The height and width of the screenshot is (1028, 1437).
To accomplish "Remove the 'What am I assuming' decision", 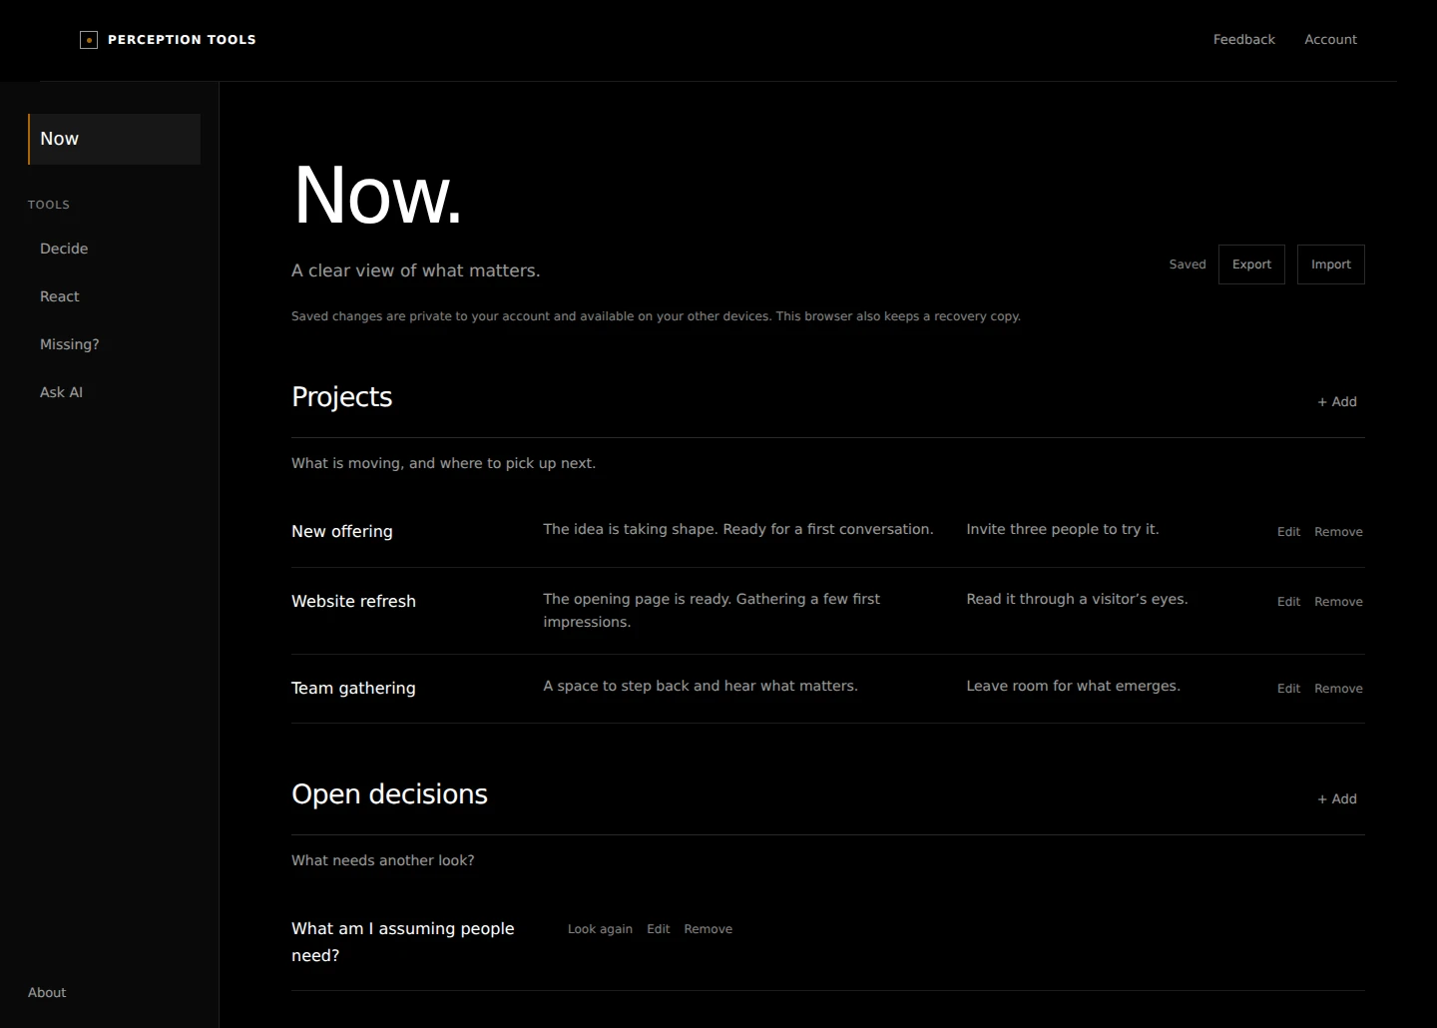I will (708, 929).
